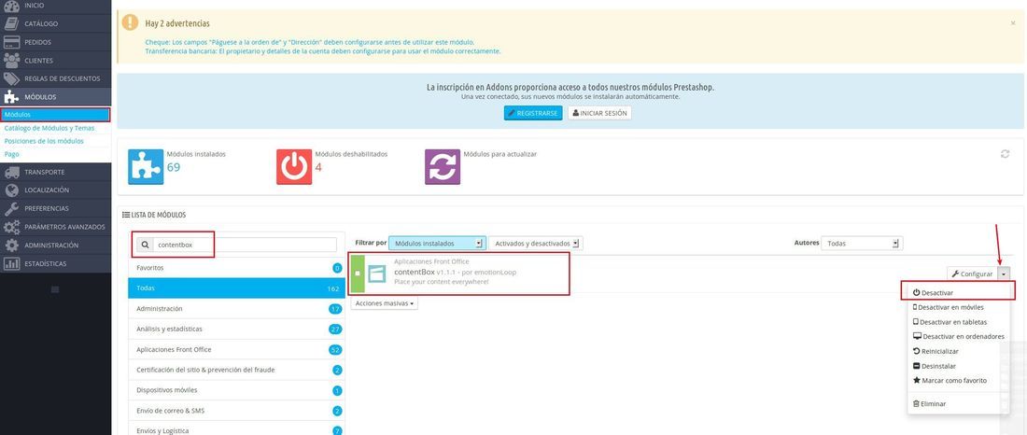Click the Clientes people icon
The image size is (1027, 435).
coord(12,61)
